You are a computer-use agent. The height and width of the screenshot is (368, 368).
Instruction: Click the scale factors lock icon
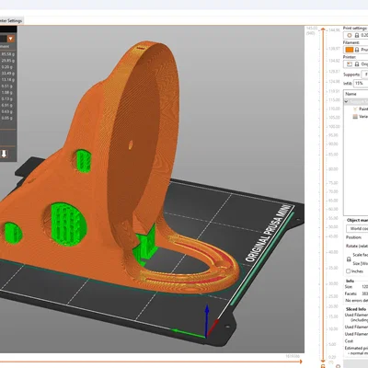(x=349, y=259)
